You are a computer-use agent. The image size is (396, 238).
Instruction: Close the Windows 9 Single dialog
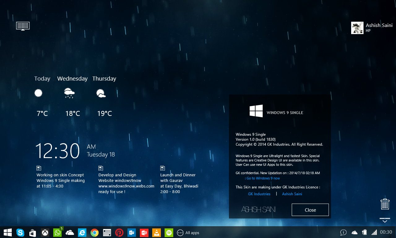click(x=310, y=210)
